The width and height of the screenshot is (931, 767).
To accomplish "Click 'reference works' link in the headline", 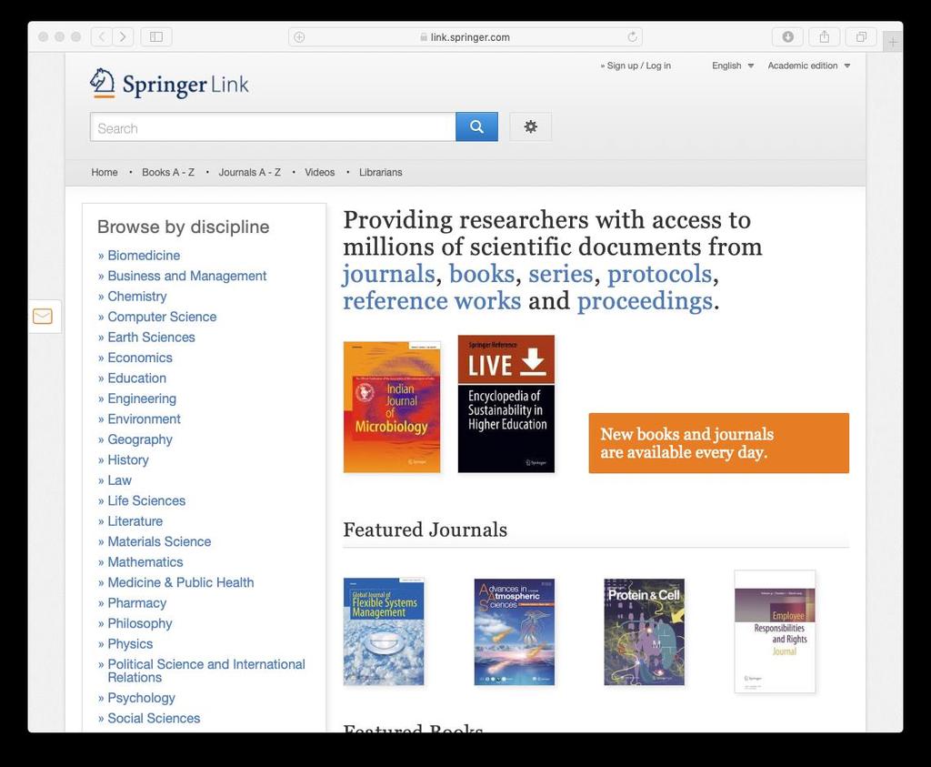I will pyautogui.click(x=432, y=300).
